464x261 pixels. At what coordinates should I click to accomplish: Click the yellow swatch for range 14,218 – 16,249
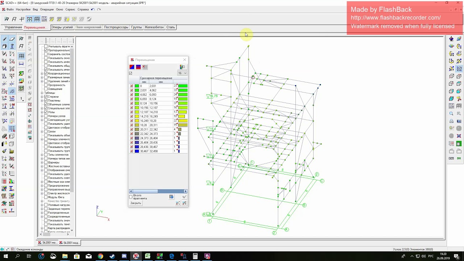(x=137, y=116)
